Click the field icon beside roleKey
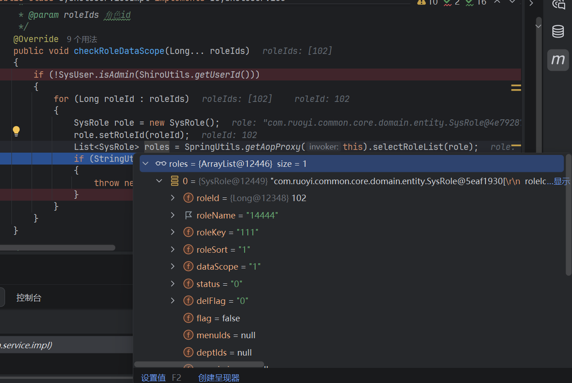 [x=188, y=232]
